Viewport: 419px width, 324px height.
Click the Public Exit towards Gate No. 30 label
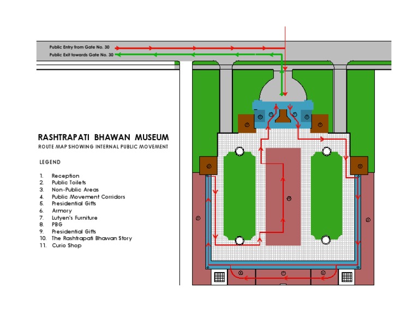[x=82, y=55]
